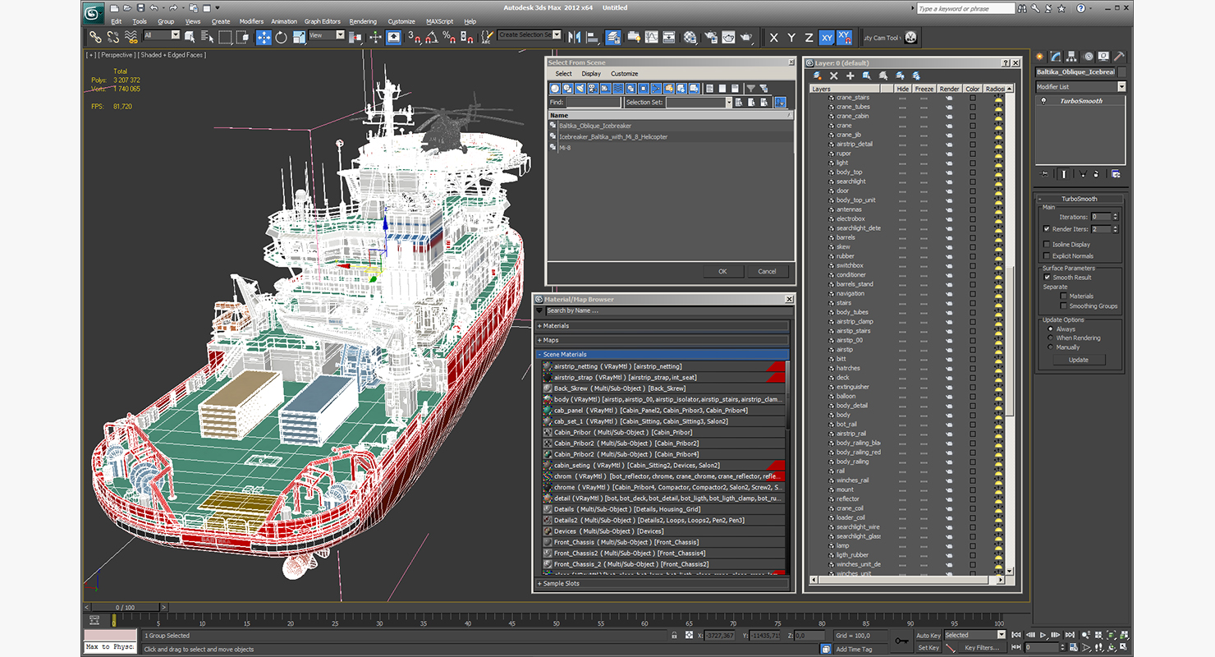Click the Auto Key button
Image resolution: width=1215 pixels, height=657 pixels.
click(928, 636)
